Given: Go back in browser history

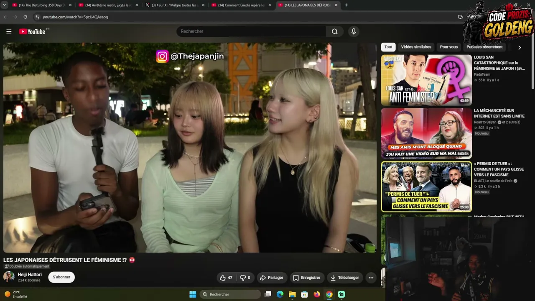Looking at the screenshot, I should 5,17.
